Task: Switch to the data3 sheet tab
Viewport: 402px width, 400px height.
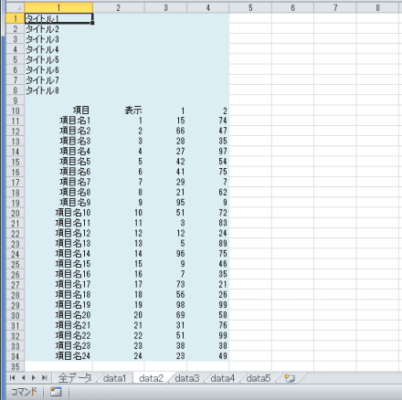Action: [x=187, y=378]
